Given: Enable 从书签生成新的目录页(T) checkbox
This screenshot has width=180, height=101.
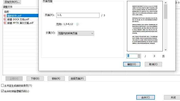Looking at the screenshot, I should click(x=2, y=85).
